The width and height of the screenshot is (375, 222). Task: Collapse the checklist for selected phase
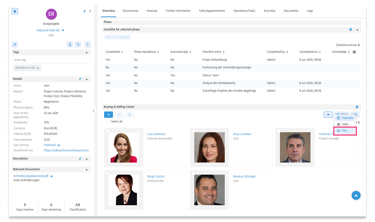pyautogui.click(x=357, y=29)
